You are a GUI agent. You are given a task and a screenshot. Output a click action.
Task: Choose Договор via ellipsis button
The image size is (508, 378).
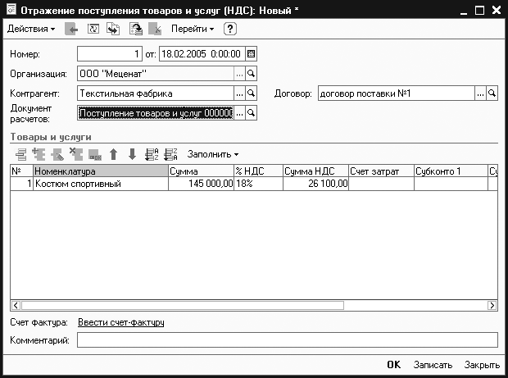pos(480,93)
